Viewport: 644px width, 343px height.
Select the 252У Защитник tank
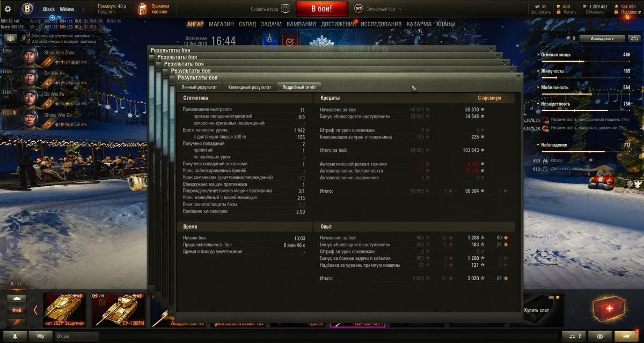coord(65,310)
